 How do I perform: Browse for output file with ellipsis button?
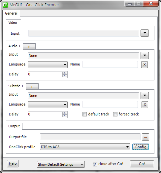145,137
